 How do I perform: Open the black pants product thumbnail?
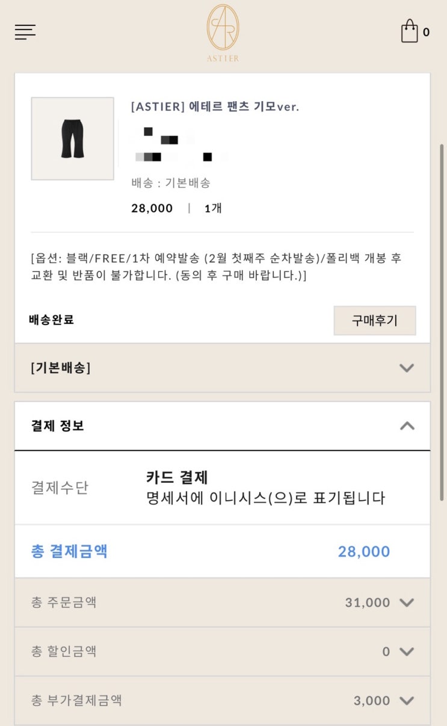click(x=73, y=138)
